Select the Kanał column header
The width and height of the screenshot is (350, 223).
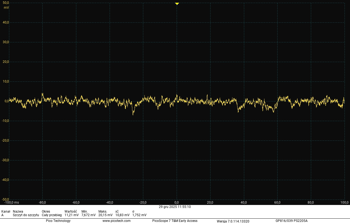coord(6,211)
